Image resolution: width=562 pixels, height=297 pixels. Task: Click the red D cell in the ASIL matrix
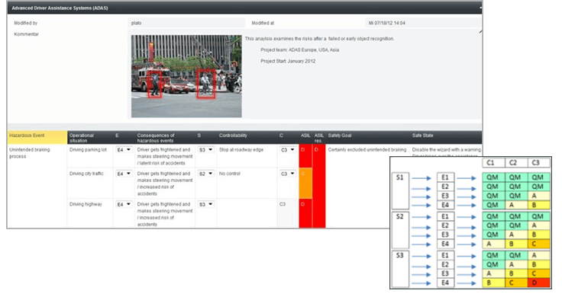(538, 283)
